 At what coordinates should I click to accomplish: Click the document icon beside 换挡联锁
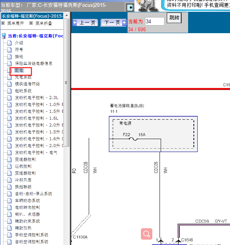tap(10, 187)
